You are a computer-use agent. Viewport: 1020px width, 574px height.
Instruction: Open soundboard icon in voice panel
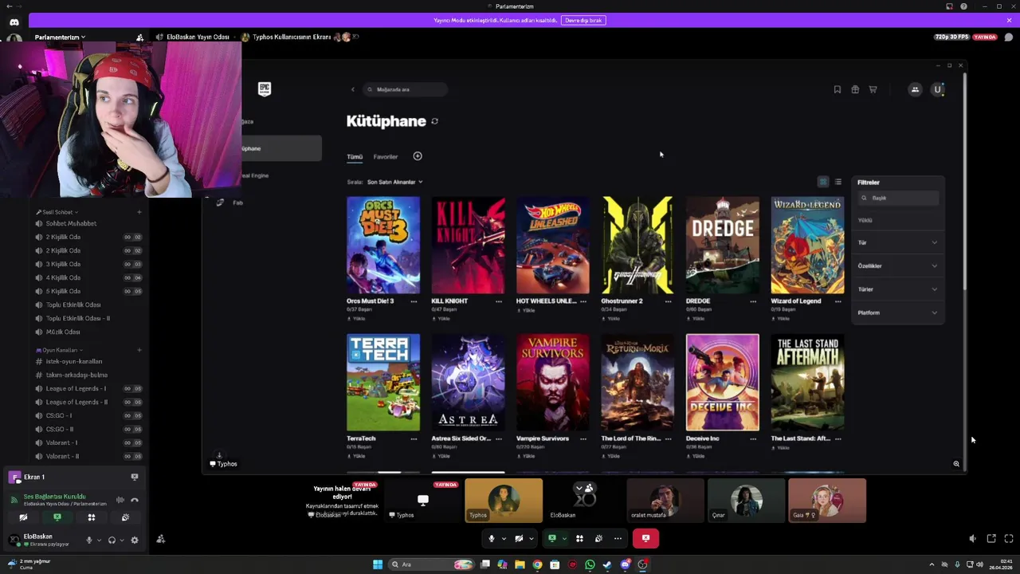(125, 517)
